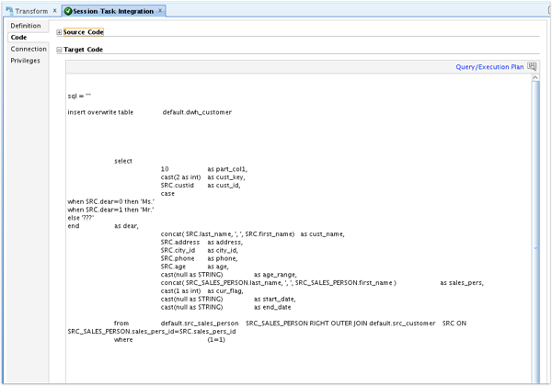Viewport: 552px width, 386px height.
Task: Open the Definition side tab
Action: pos(26,26)
